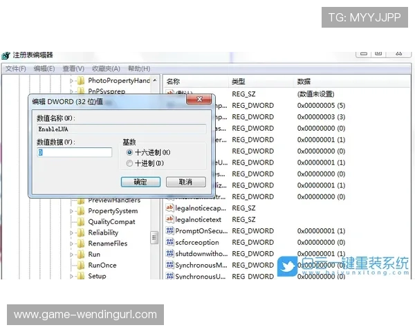Click the 数值数据 input field
This screenshot has width=415, height=332.
[x=75, y=152]
